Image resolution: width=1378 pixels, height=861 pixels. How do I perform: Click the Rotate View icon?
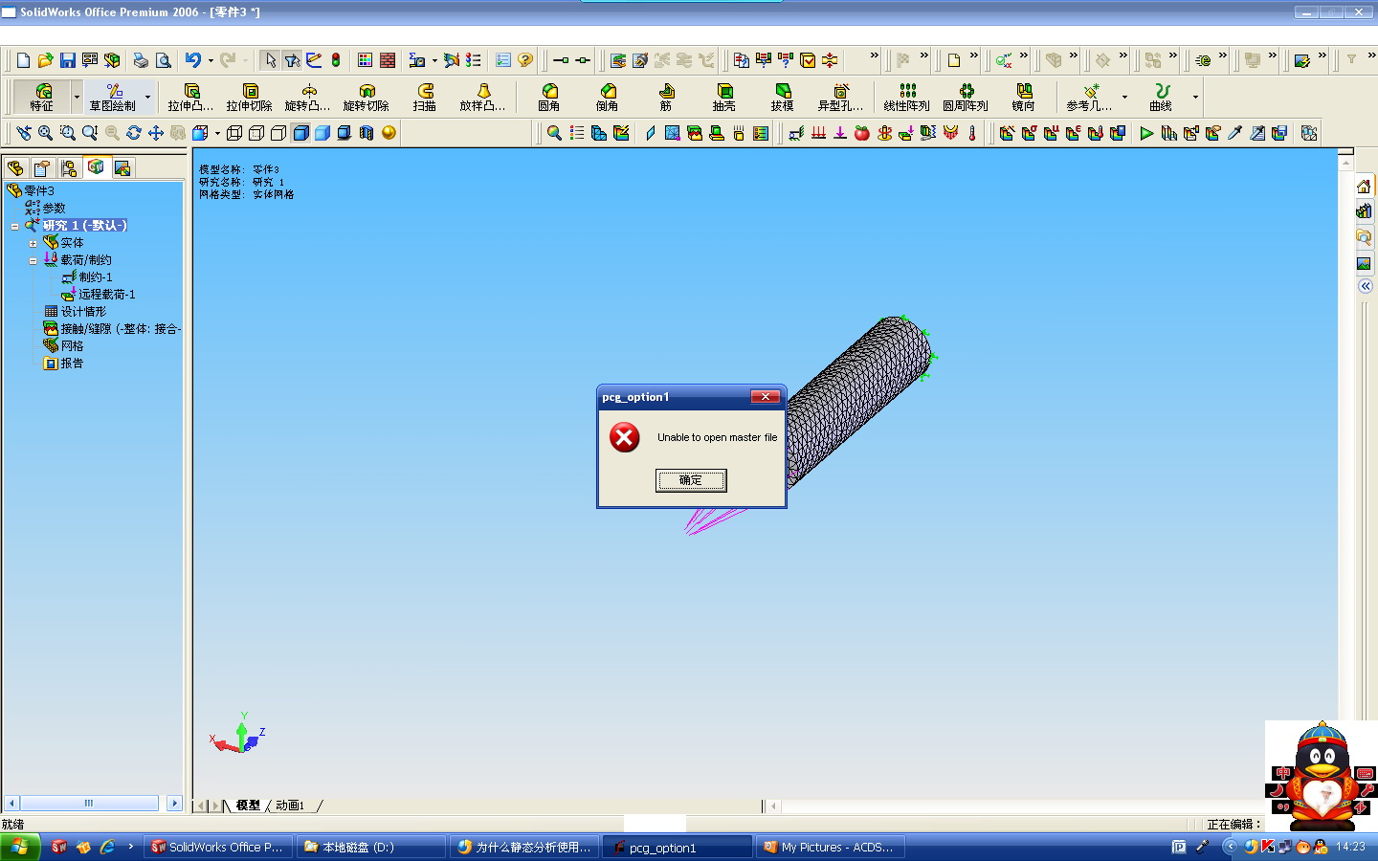(133, 133)
